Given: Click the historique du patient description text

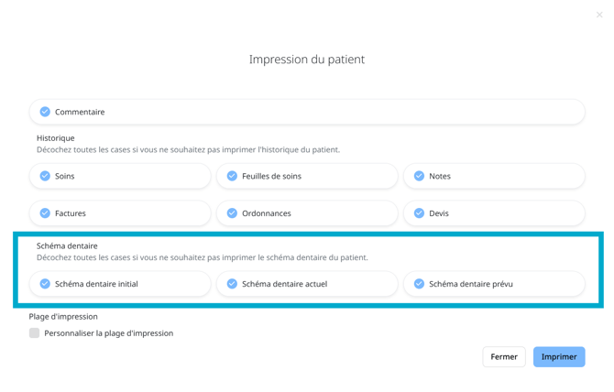Looking at the screenshot, I should point(188,149).
